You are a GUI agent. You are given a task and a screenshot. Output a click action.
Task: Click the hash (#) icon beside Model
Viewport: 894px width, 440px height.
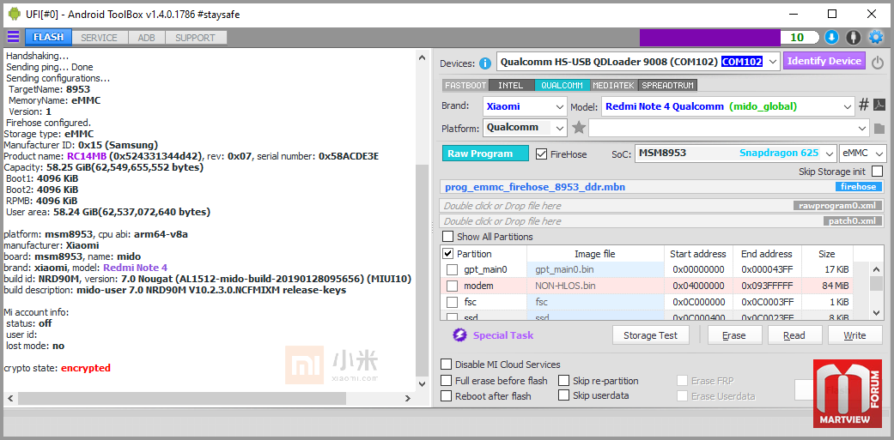pos(864,105)
